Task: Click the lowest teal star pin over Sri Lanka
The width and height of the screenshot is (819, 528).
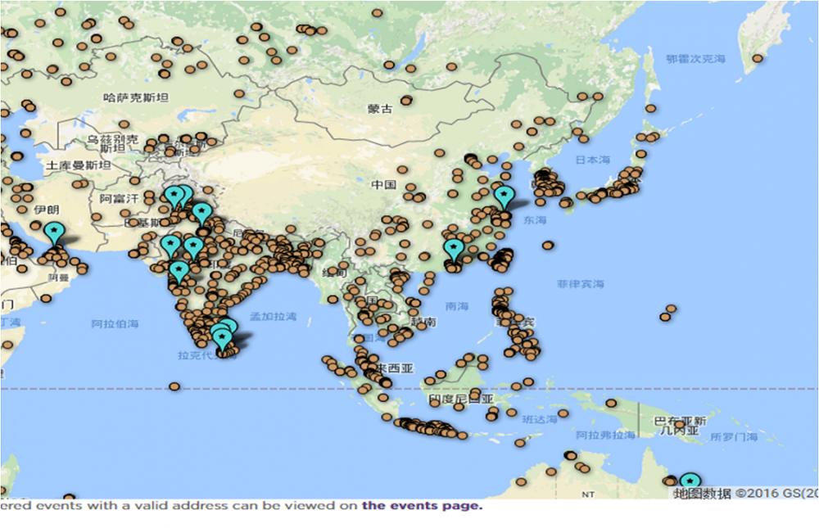Action: pos(223,340)
